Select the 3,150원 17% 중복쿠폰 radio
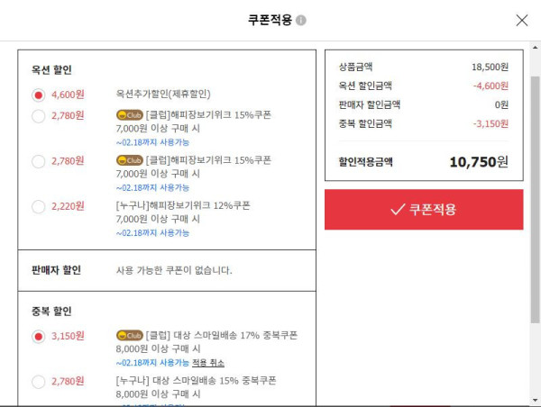This screenshot has height=407, width=541. (x=38, y=337)
